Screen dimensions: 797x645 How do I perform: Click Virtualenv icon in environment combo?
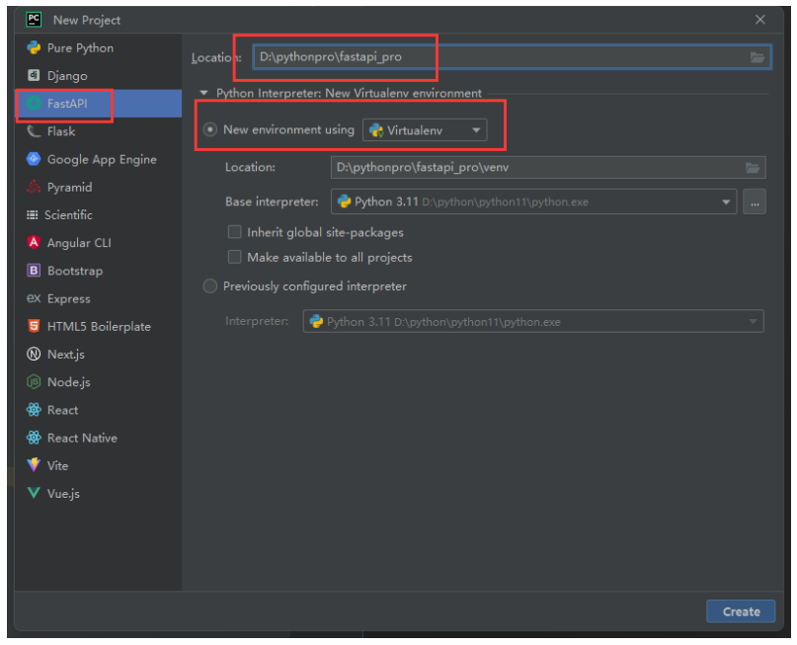click(376, 130)
